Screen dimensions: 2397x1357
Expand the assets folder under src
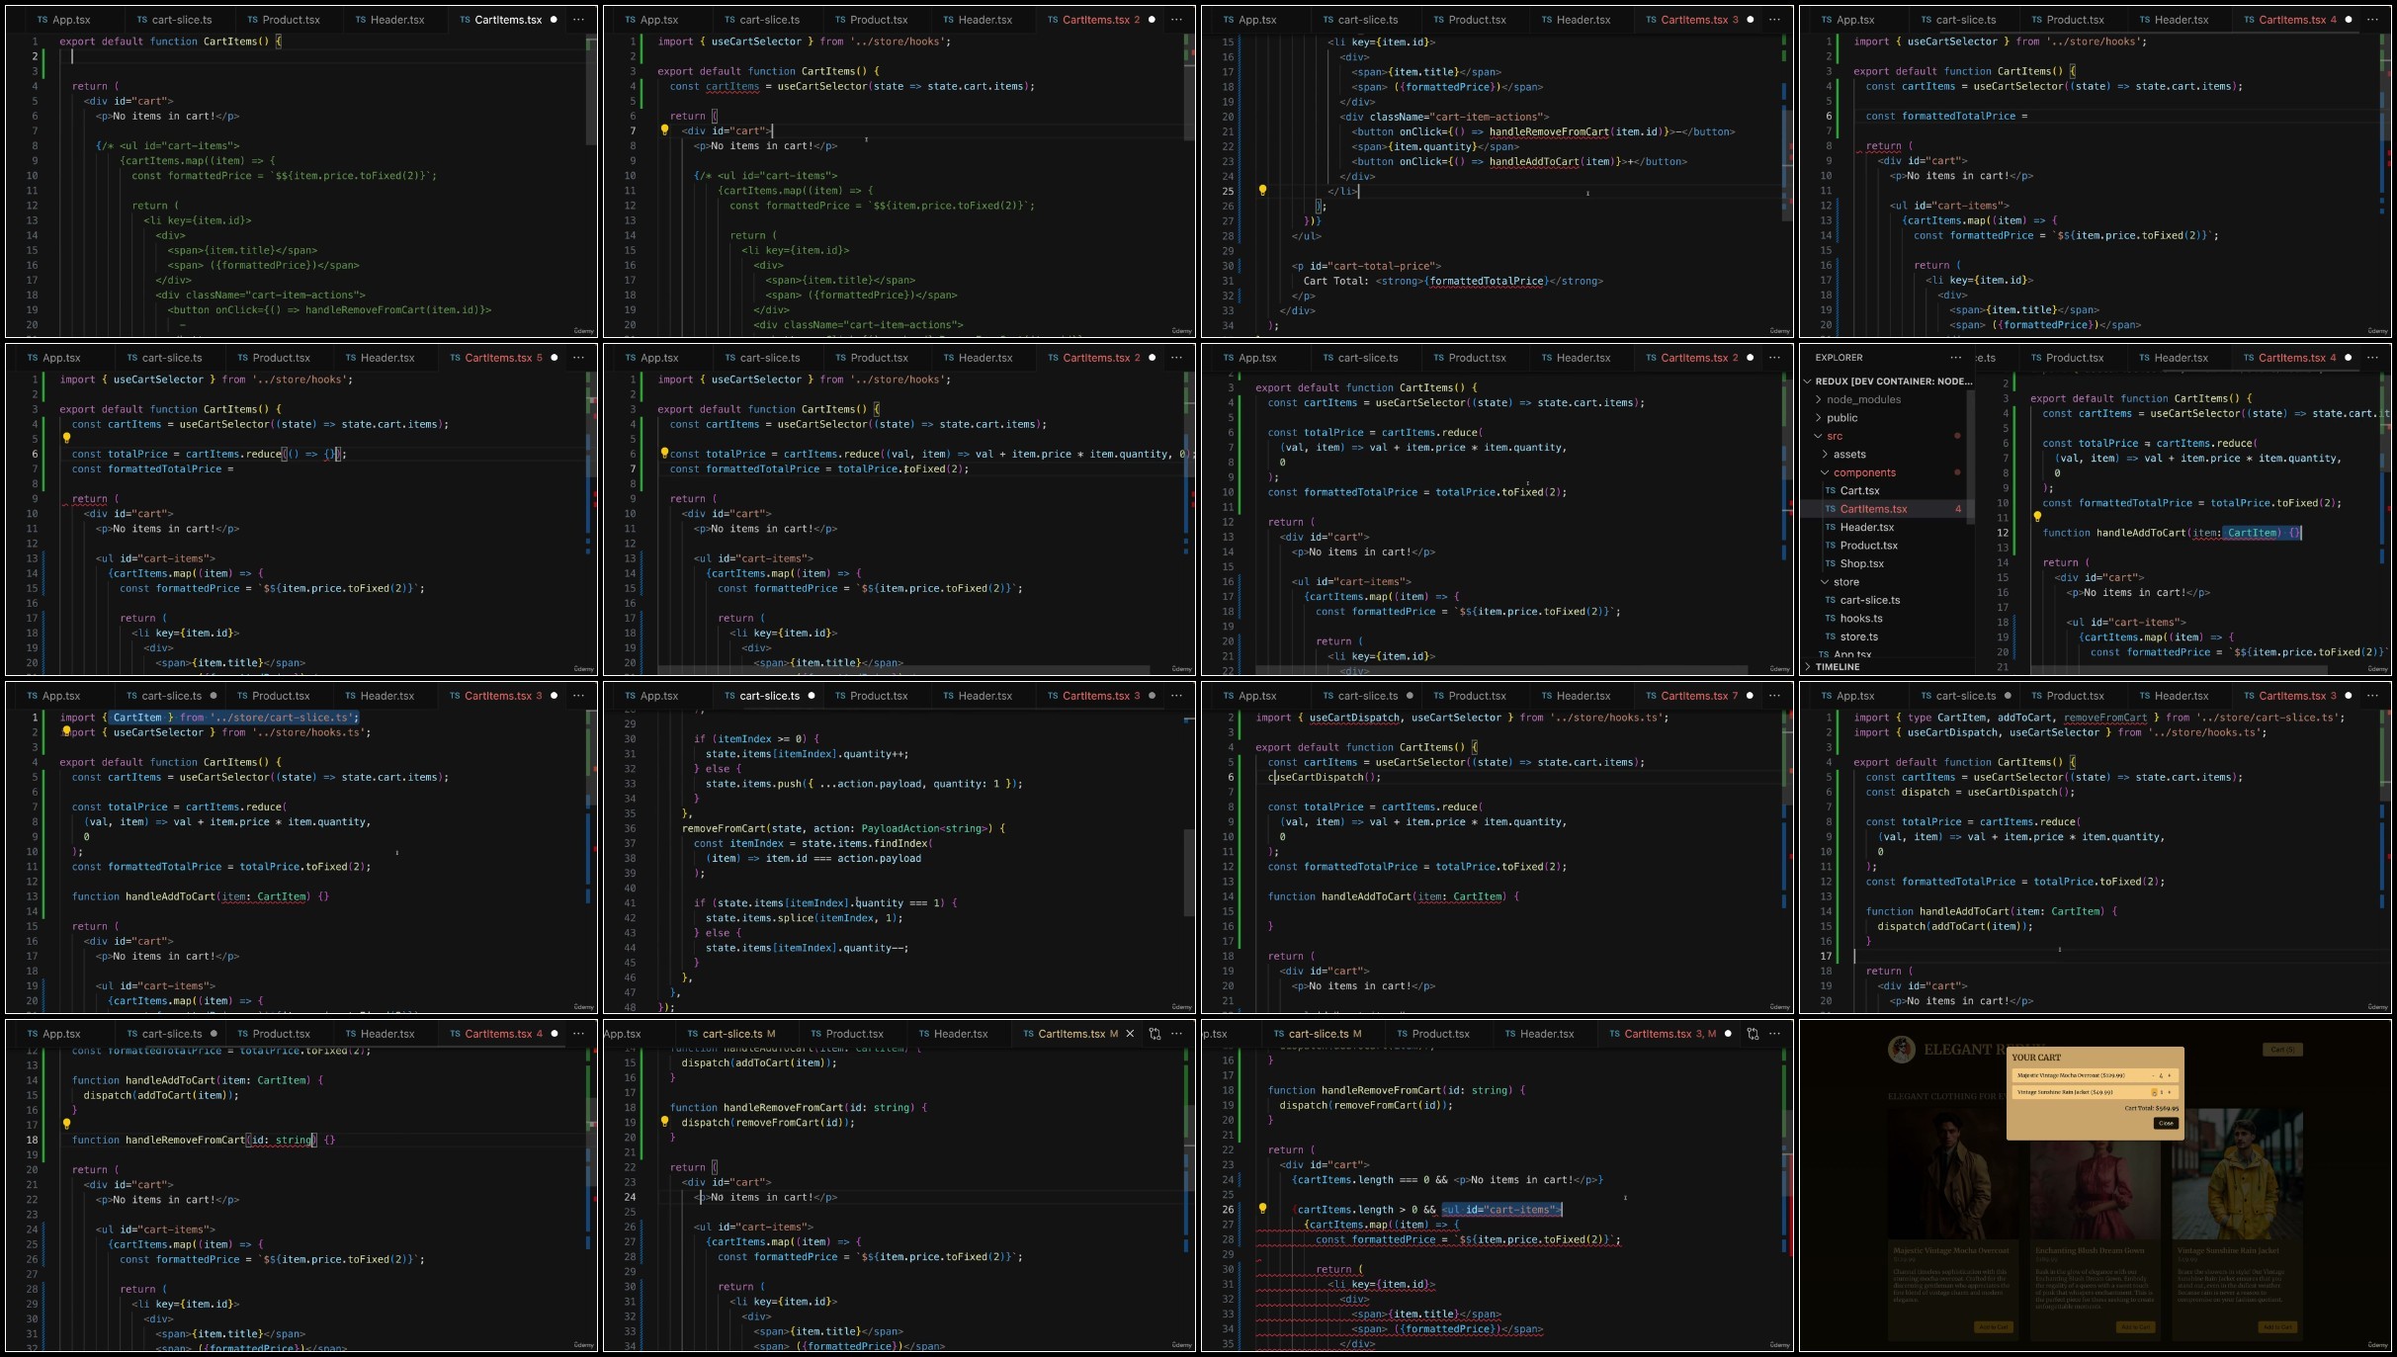(x=1848, y=455)
